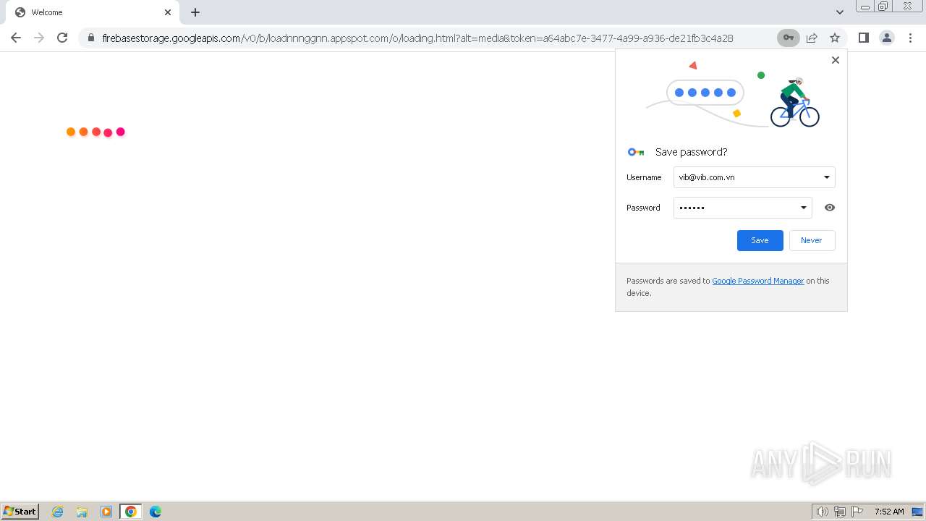926x521 pixels.
Task: Click the clock showing 7:52 AM
Action: coord(889,512)
